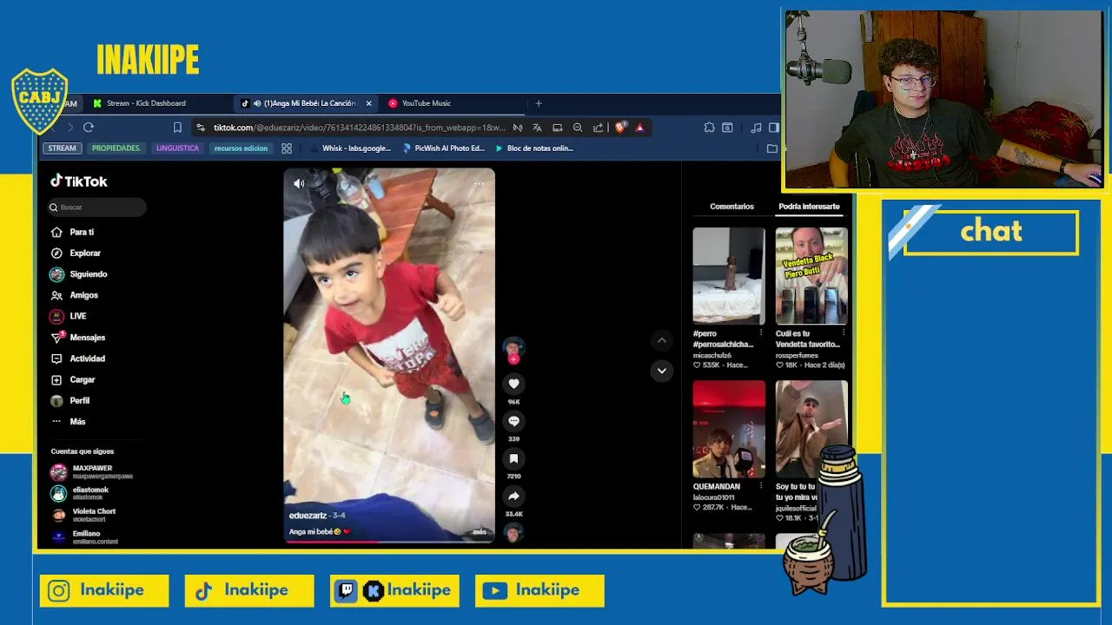The height and width of the screenshot is (625, 1112).
Task: Open the PROPIEDADES bookmark folder
Action: (116, 148)
